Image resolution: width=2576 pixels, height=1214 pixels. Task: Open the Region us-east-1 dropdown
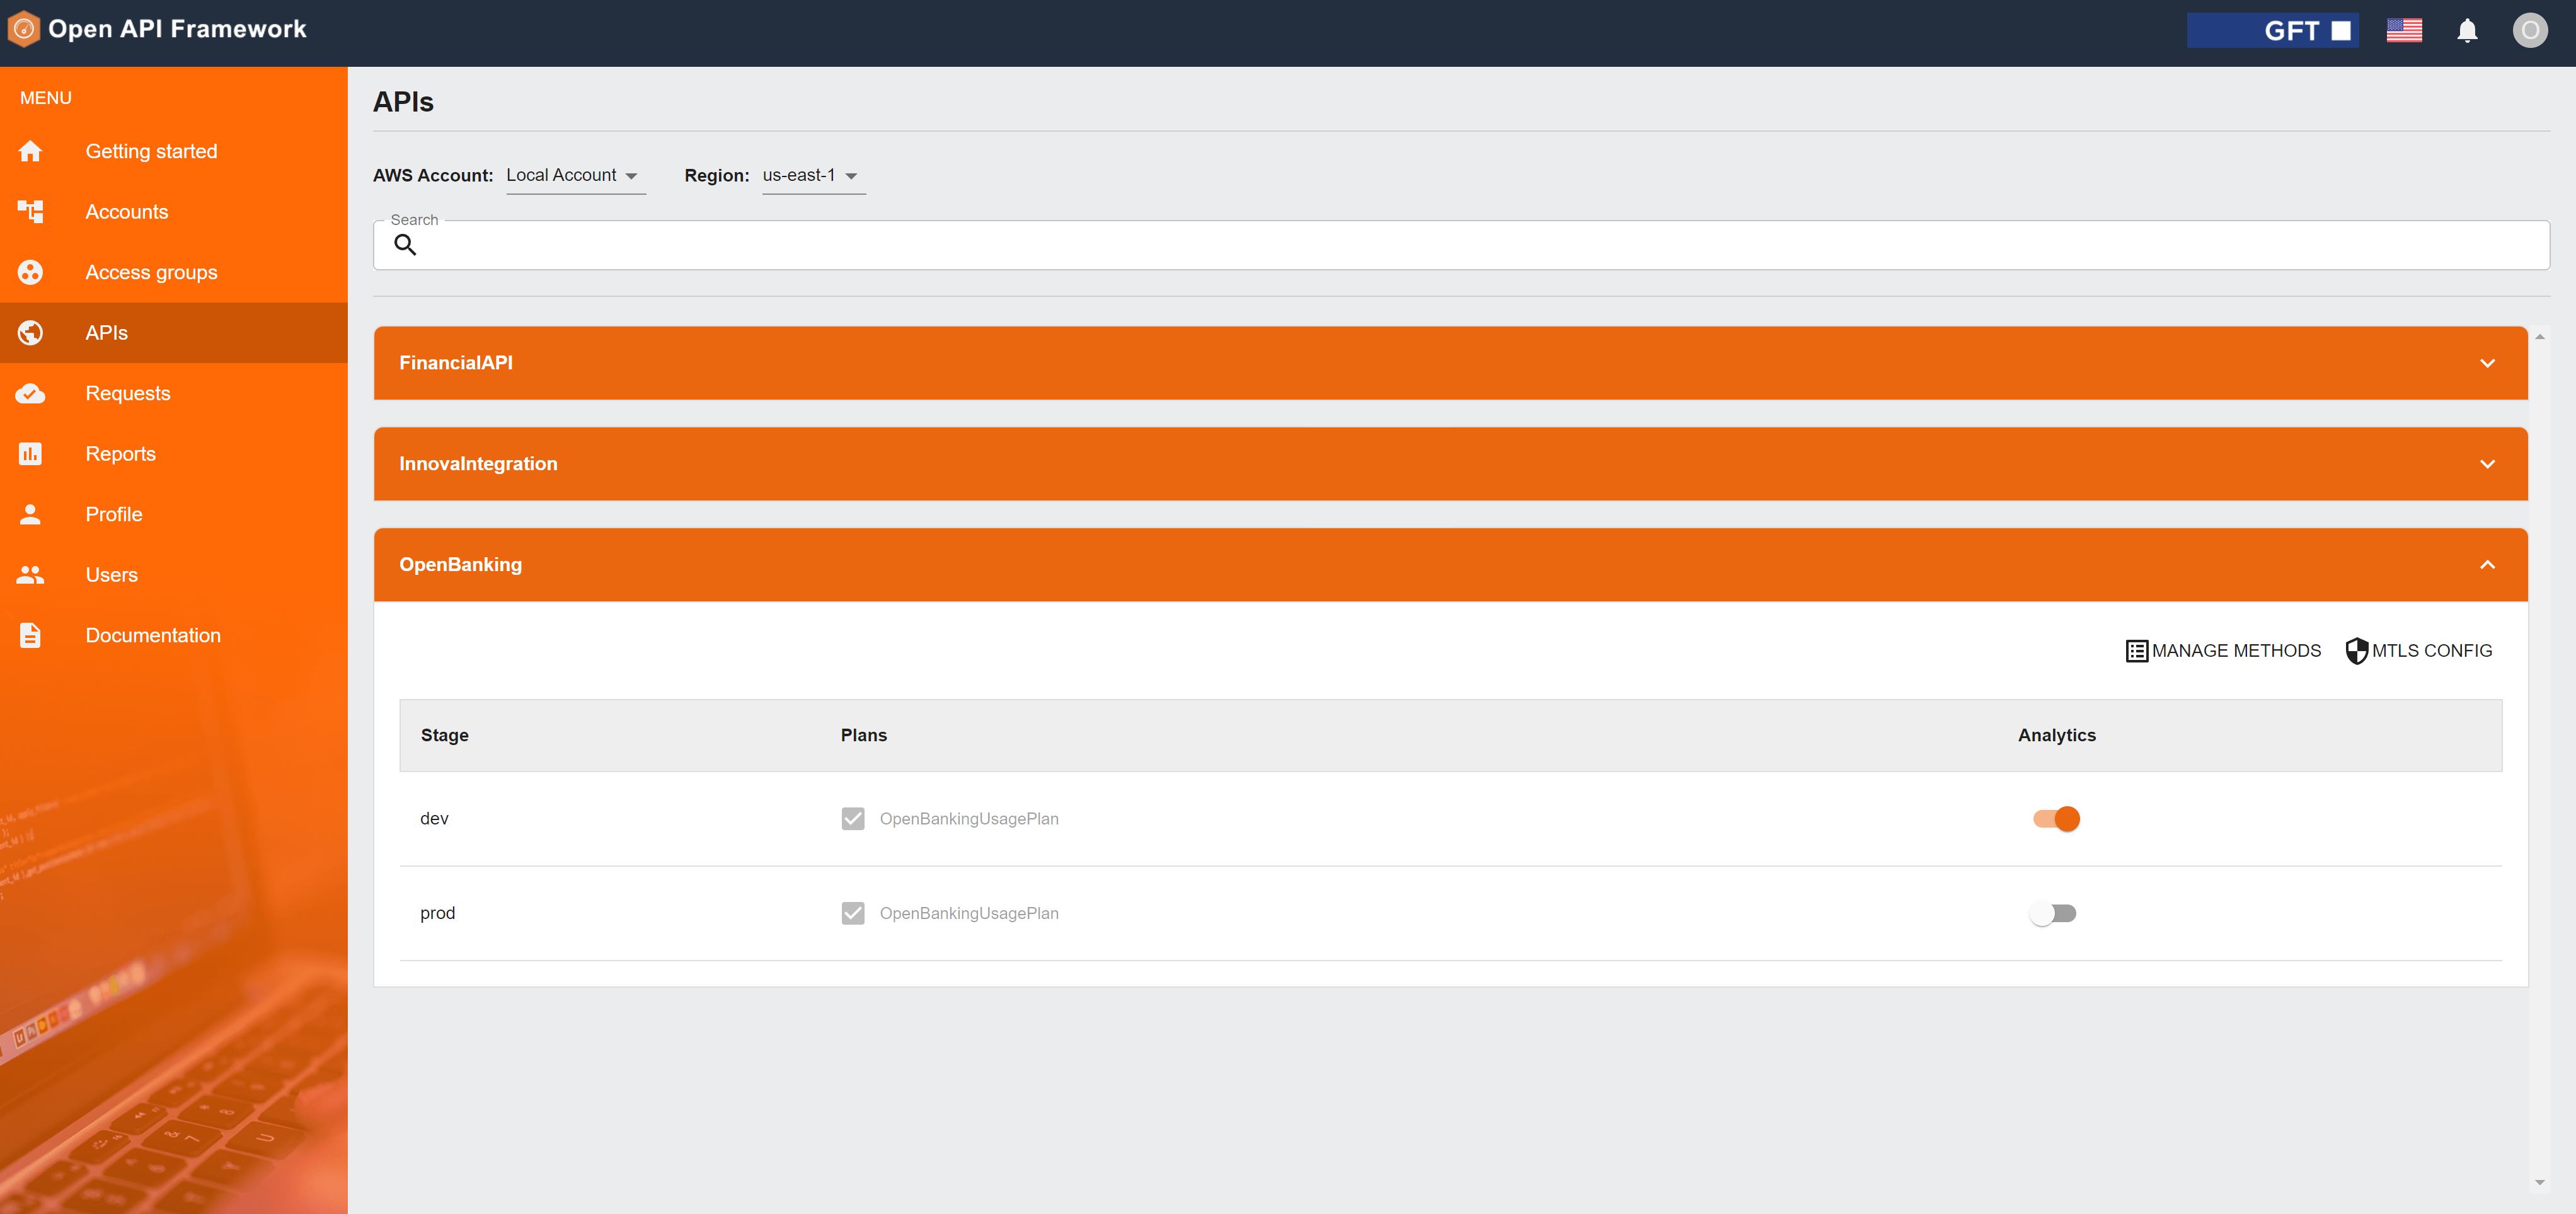point(812,175)
